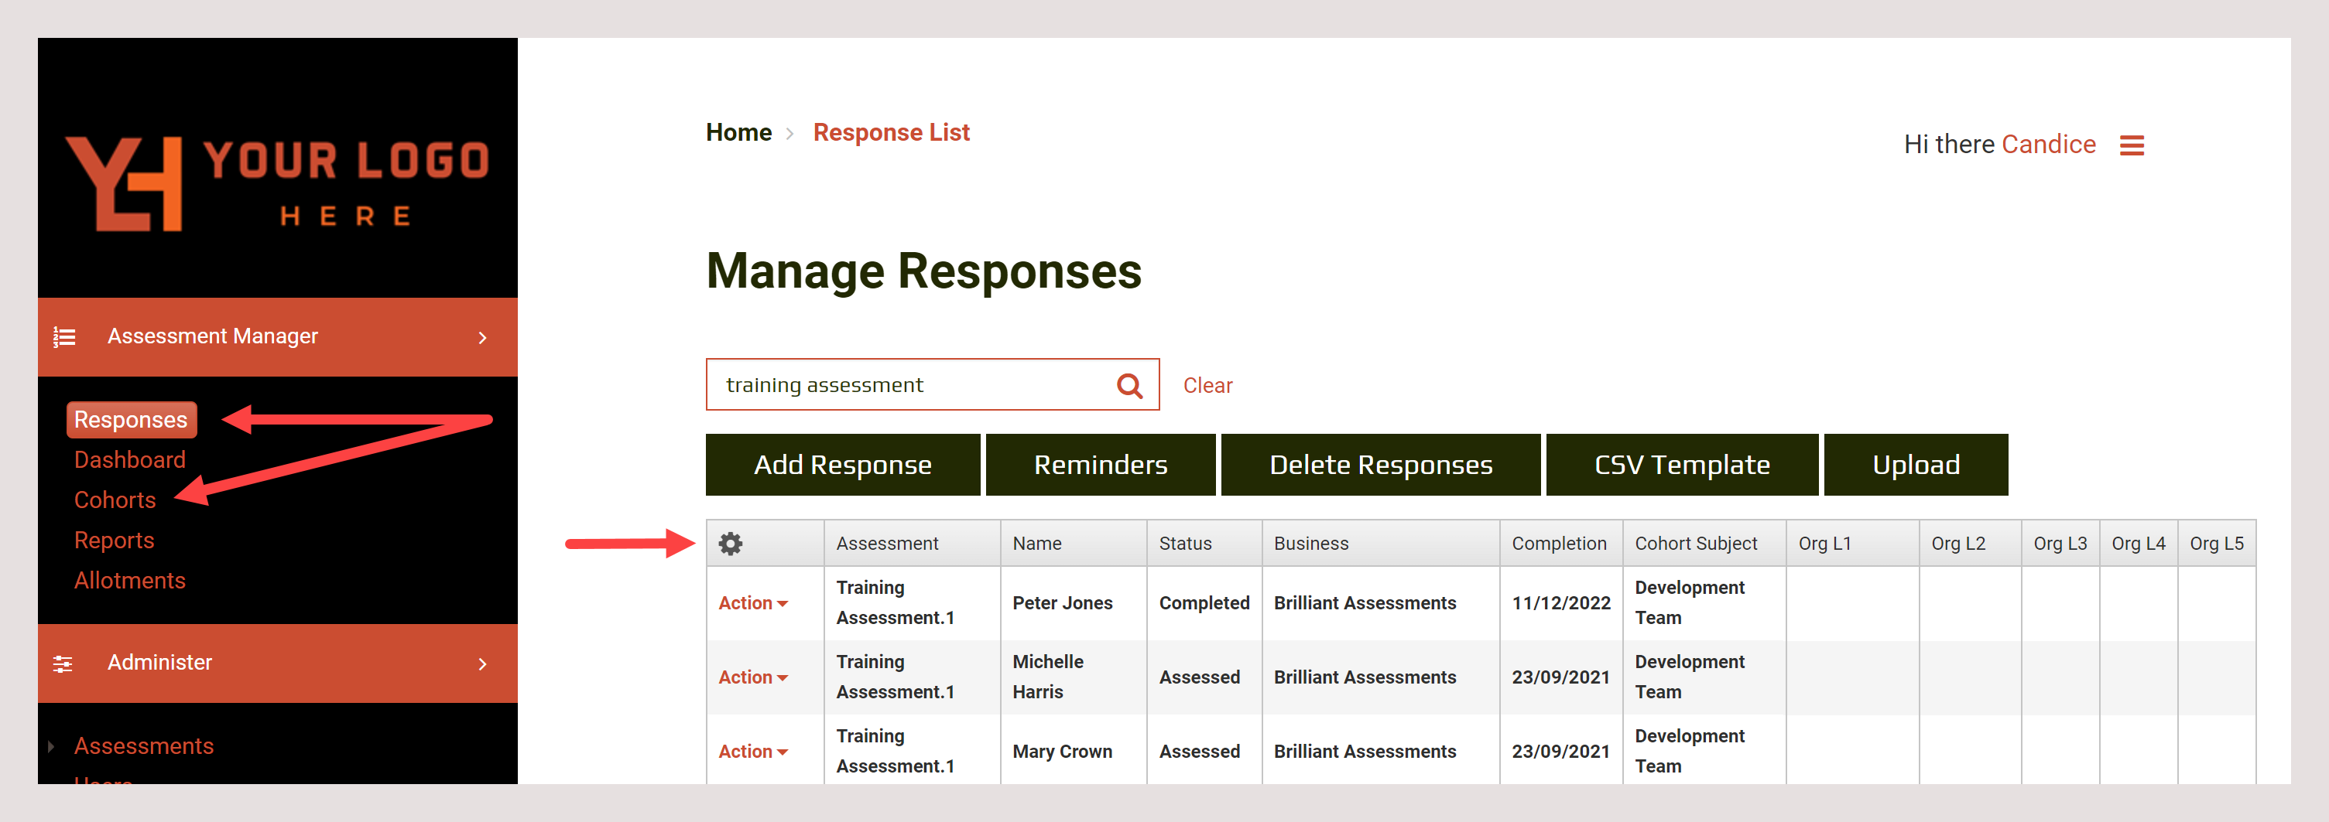Viewport: 2329px width, 822px height.
Task: Open the Action dropdown for Mary Crown
Action: point(752,751)
